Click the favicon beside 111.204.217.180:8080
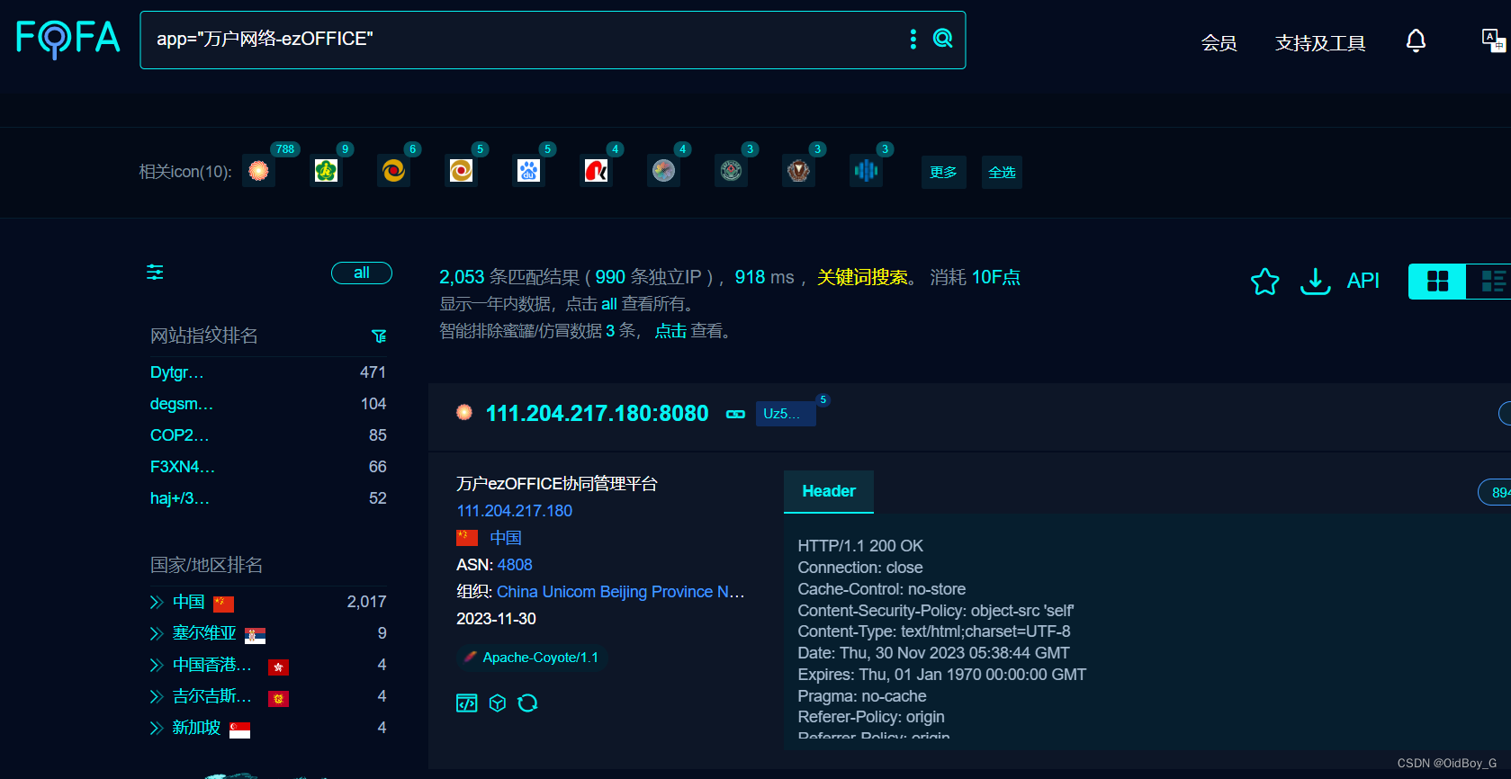1511x779 pixels. 464,412
